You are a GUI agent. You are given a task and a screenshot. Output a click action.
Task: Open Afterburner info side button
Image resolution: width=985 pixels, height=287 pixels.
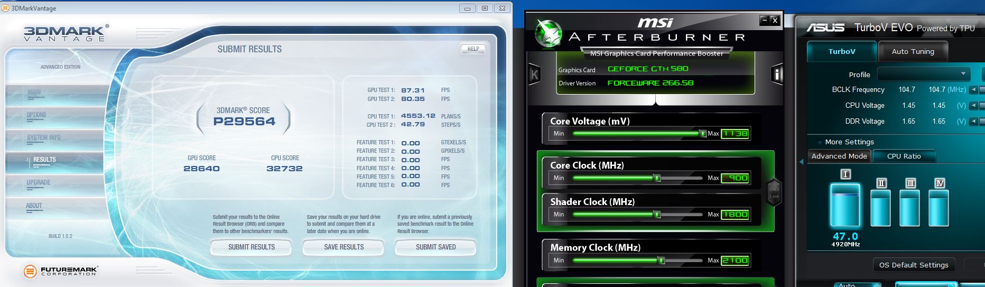tap(777, 75)
